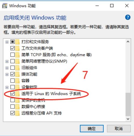Expand the 简单网络管理协议(SNMP) node

7,61
